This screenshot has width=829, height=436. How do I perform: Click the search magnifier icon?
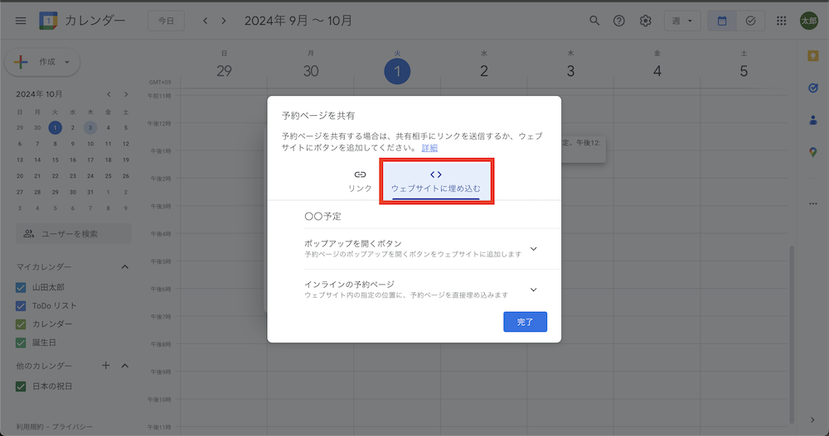[594, 21]
